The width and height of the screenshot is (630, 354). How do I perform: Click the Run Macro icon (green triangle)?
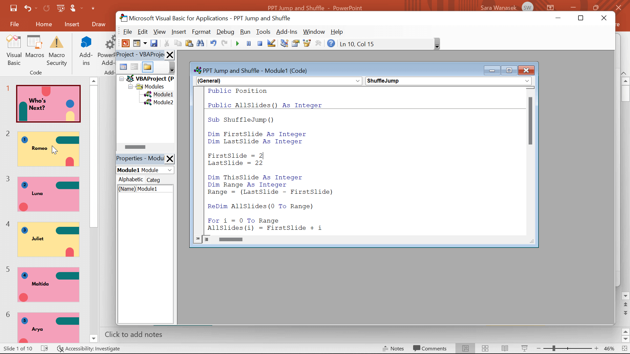pyautogui.click(x=237, y=44)
